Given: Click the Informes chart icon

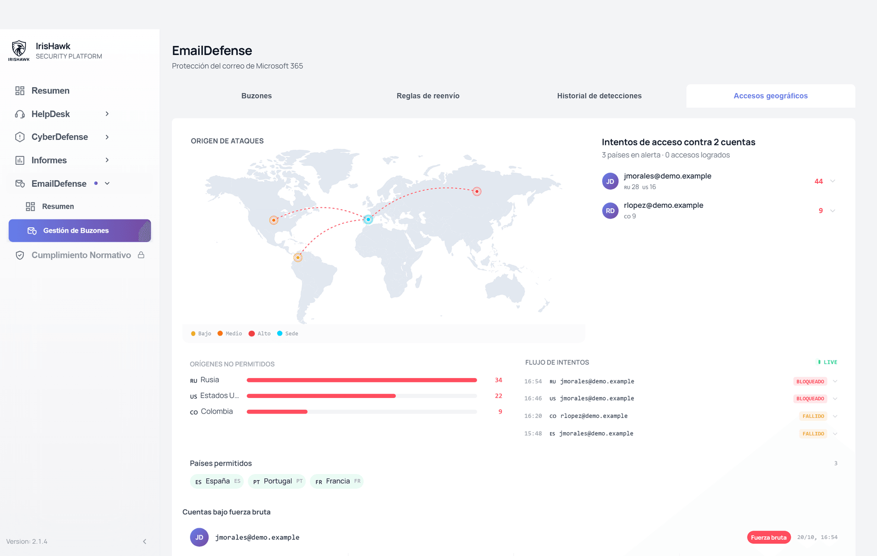Looking at the screenshot, I should point(20,160).
